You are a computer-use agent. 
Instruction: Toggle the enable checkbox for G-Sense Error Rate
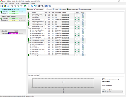tap(83, 32)
